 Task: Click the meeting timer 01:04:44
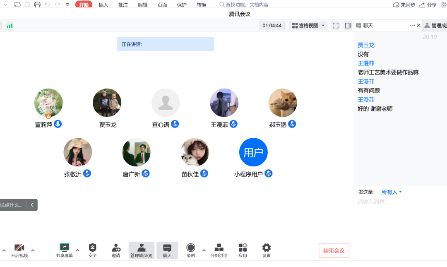[272, 26]
